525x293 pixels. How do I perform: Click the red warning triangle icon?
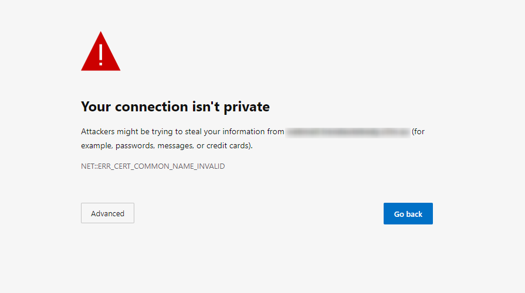tap(100, 51)
